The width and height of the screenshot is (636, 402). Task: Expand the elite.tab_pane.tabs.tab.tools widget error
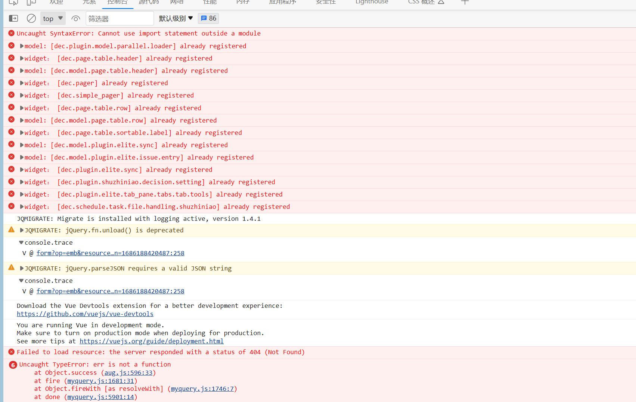pyautogui.click(x=22, y=194)
